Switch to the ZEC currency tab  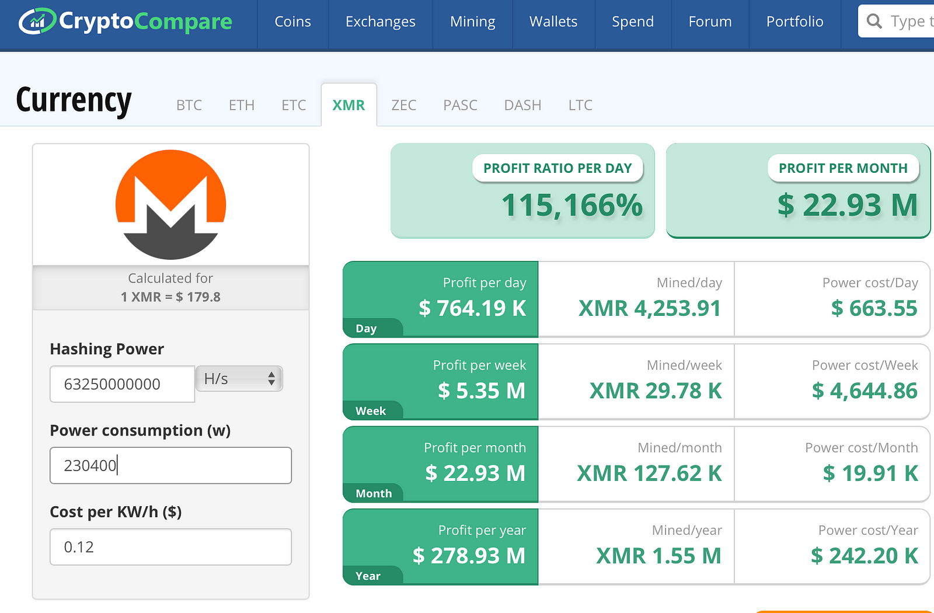click(403, 105)
